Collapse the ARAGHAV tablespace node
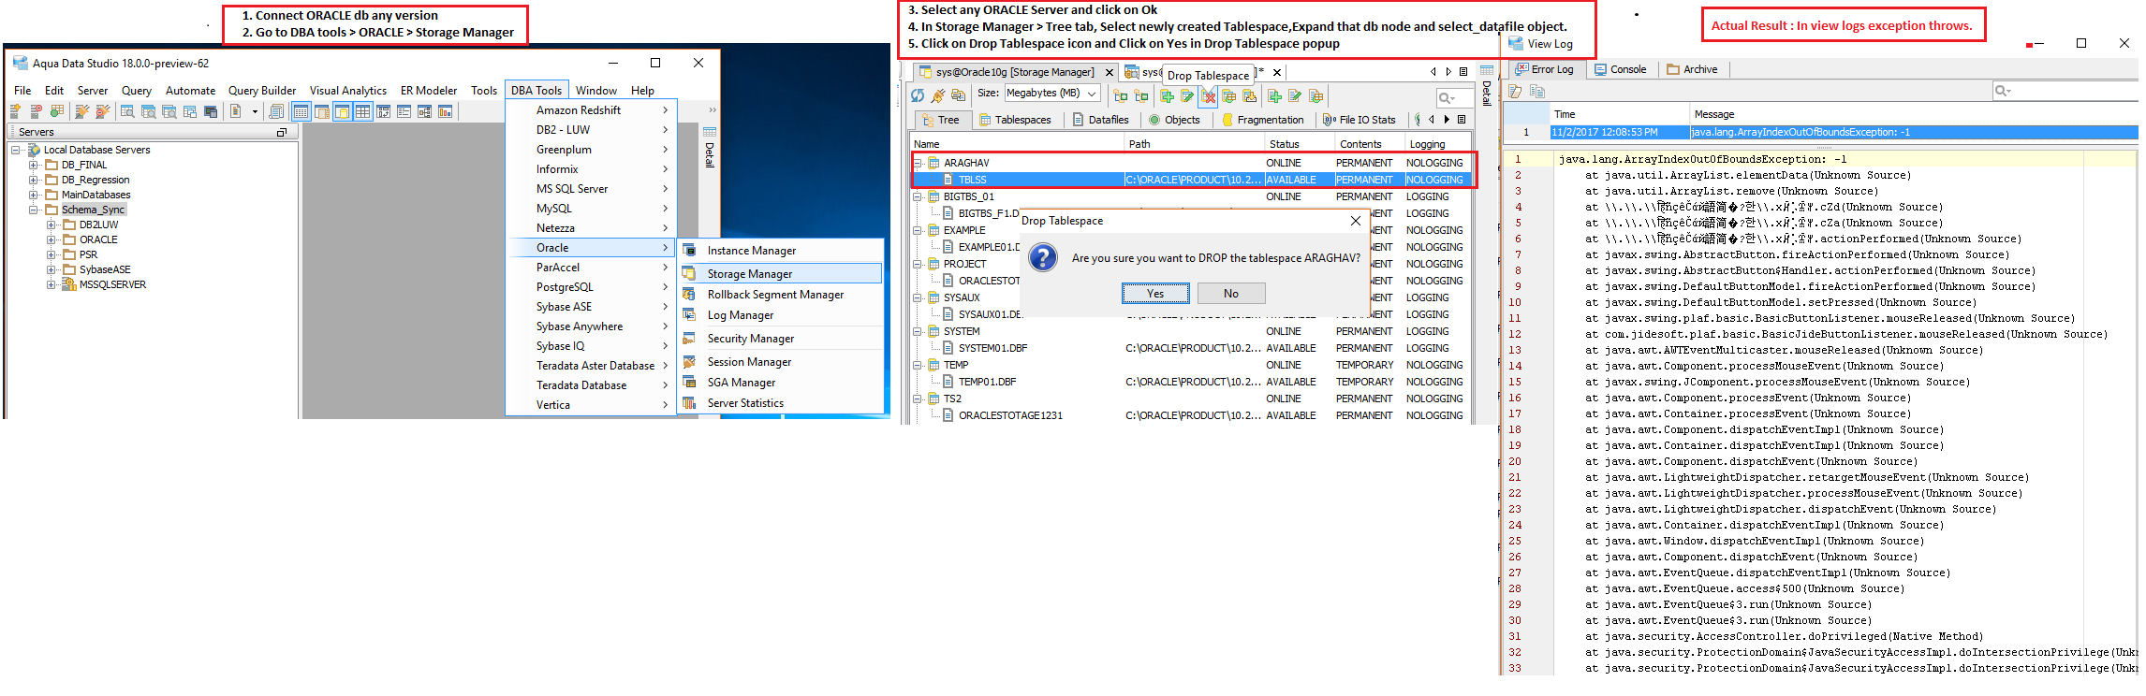Image resolution: width=2146 pixels, height=696 pixels. (x=918, y=163)
